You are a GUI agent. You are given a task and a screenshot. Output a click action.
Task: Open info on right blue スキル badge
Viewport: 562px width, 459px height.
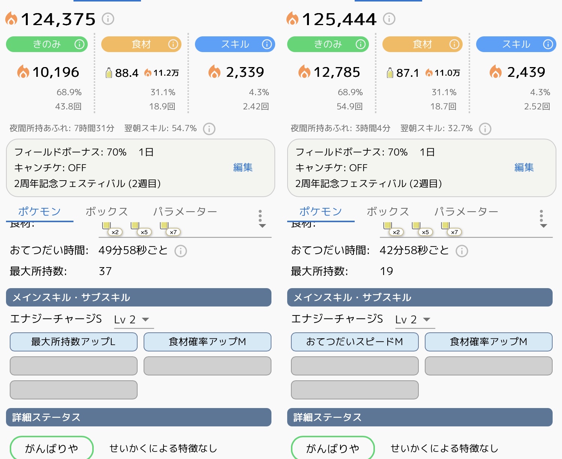tap(548, 44)
